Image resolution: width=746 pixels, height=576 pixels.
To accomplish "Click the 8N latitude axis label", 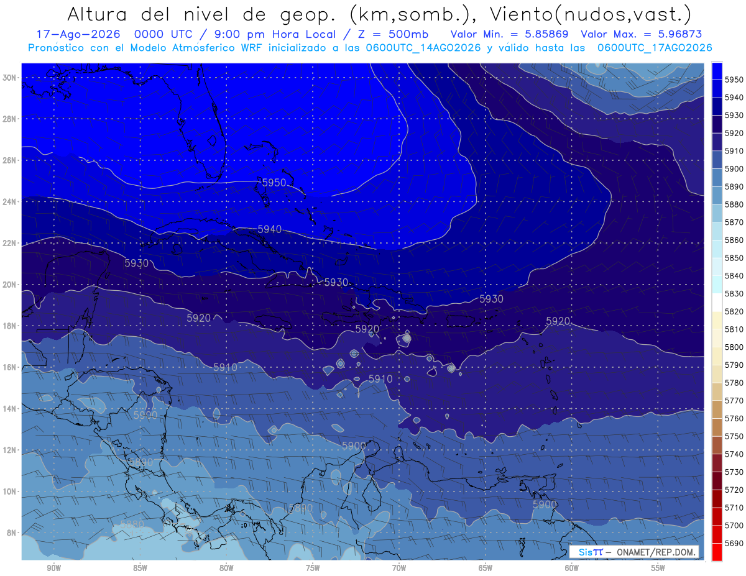I will coord(12,533).
